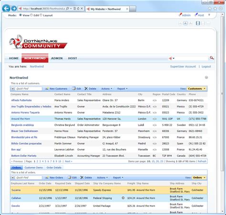
Task: Open the browser tools gear icon
Action: [221, 9]
